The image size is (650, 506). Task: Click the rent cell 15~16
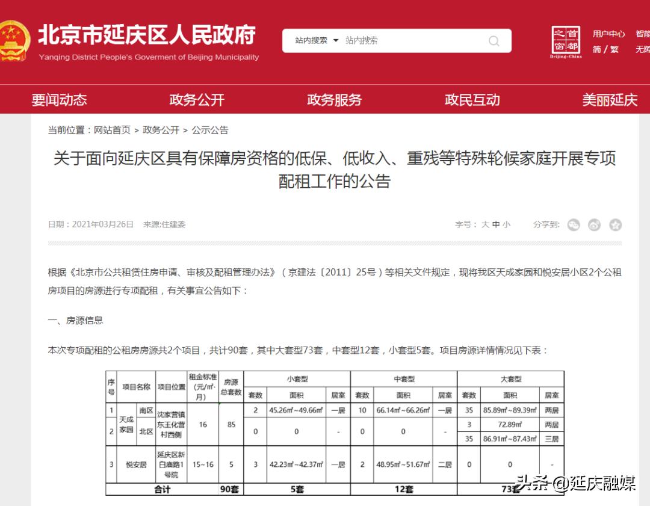coord(203,464)
